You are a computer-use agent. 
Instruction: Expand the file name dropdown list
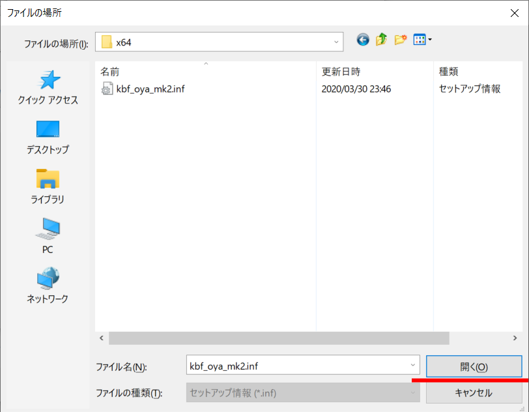click(412, 366)
